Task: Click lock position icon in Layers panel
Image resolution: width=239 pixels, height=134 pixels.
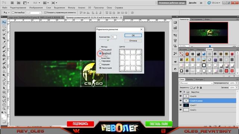Action: [x=198, y=87]
